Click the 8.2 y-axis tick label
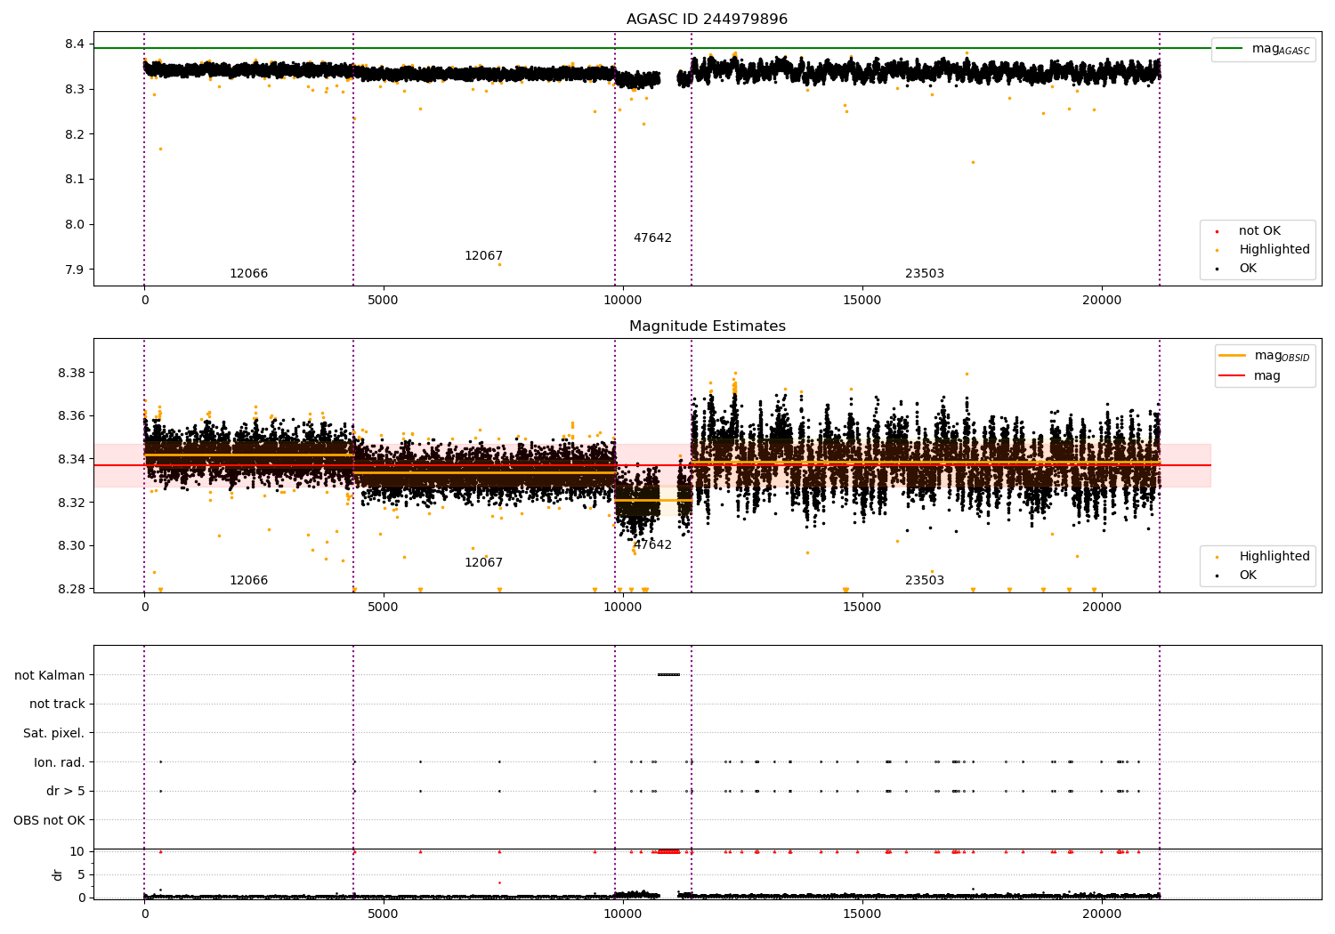 [75, 134]
